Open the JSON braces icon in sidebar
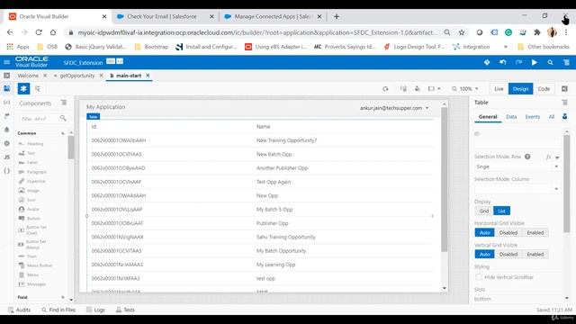 click(6, 171)
